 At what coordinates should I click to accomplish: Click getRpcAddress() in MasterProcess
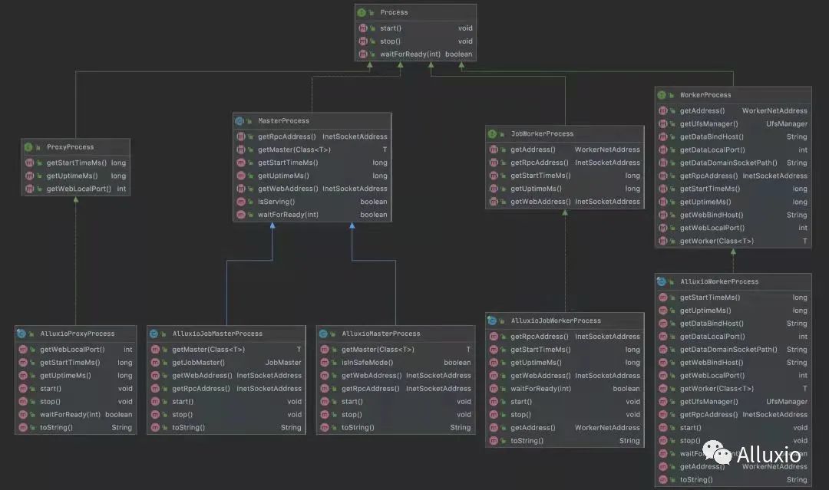(x=286, y=136)
